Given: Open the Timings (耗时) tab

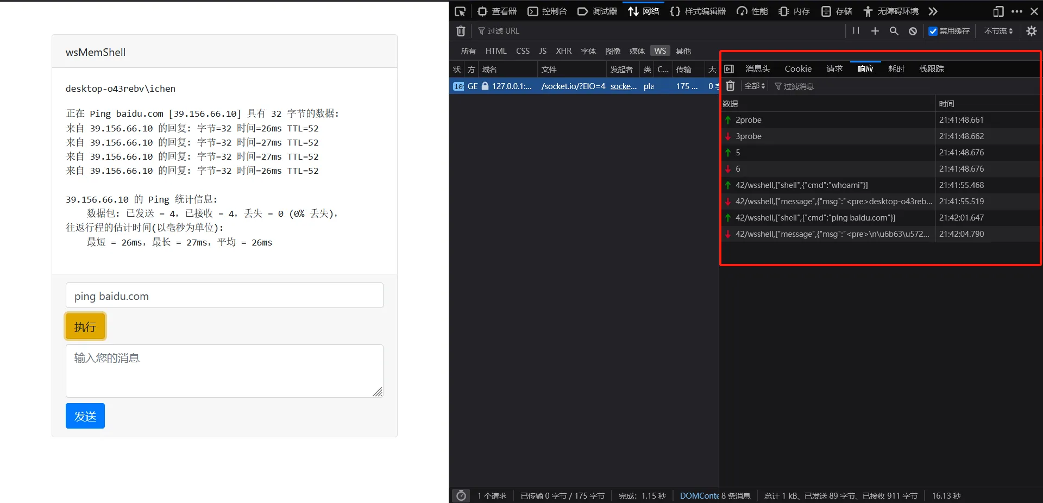Looking at the screenshot, I should [896, 69].
